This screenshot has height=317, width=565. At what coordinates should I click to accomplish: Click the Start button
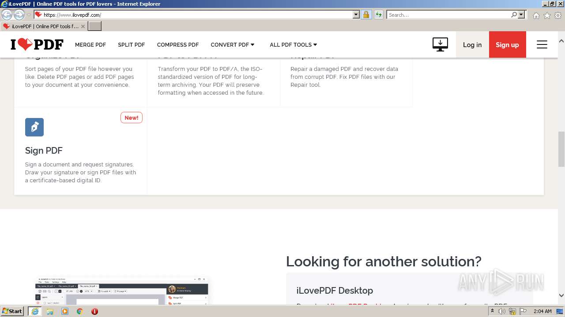coord(12,311)
